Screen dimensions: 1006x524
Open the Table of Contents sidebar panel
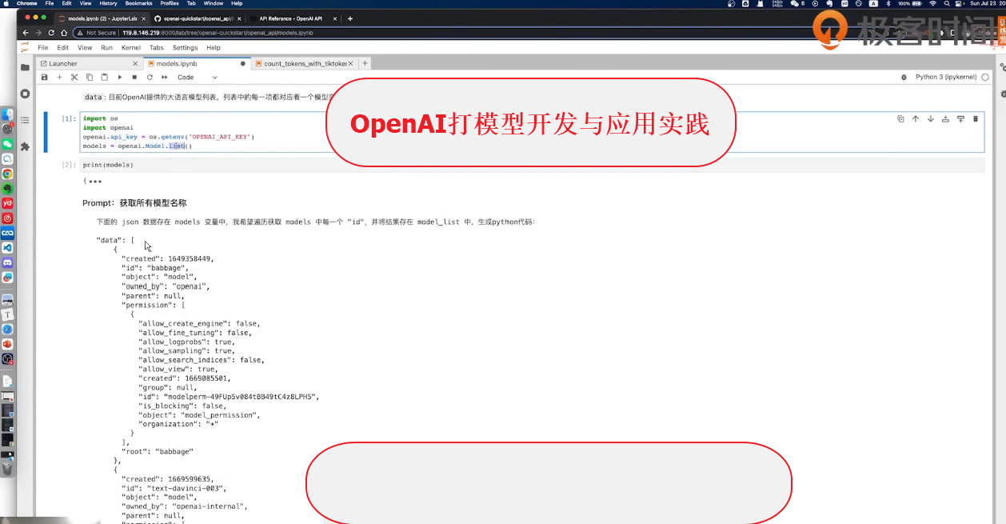(26, 120)
